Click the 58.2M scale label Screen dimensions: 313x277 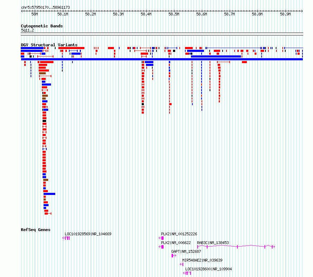pos(90,14)
